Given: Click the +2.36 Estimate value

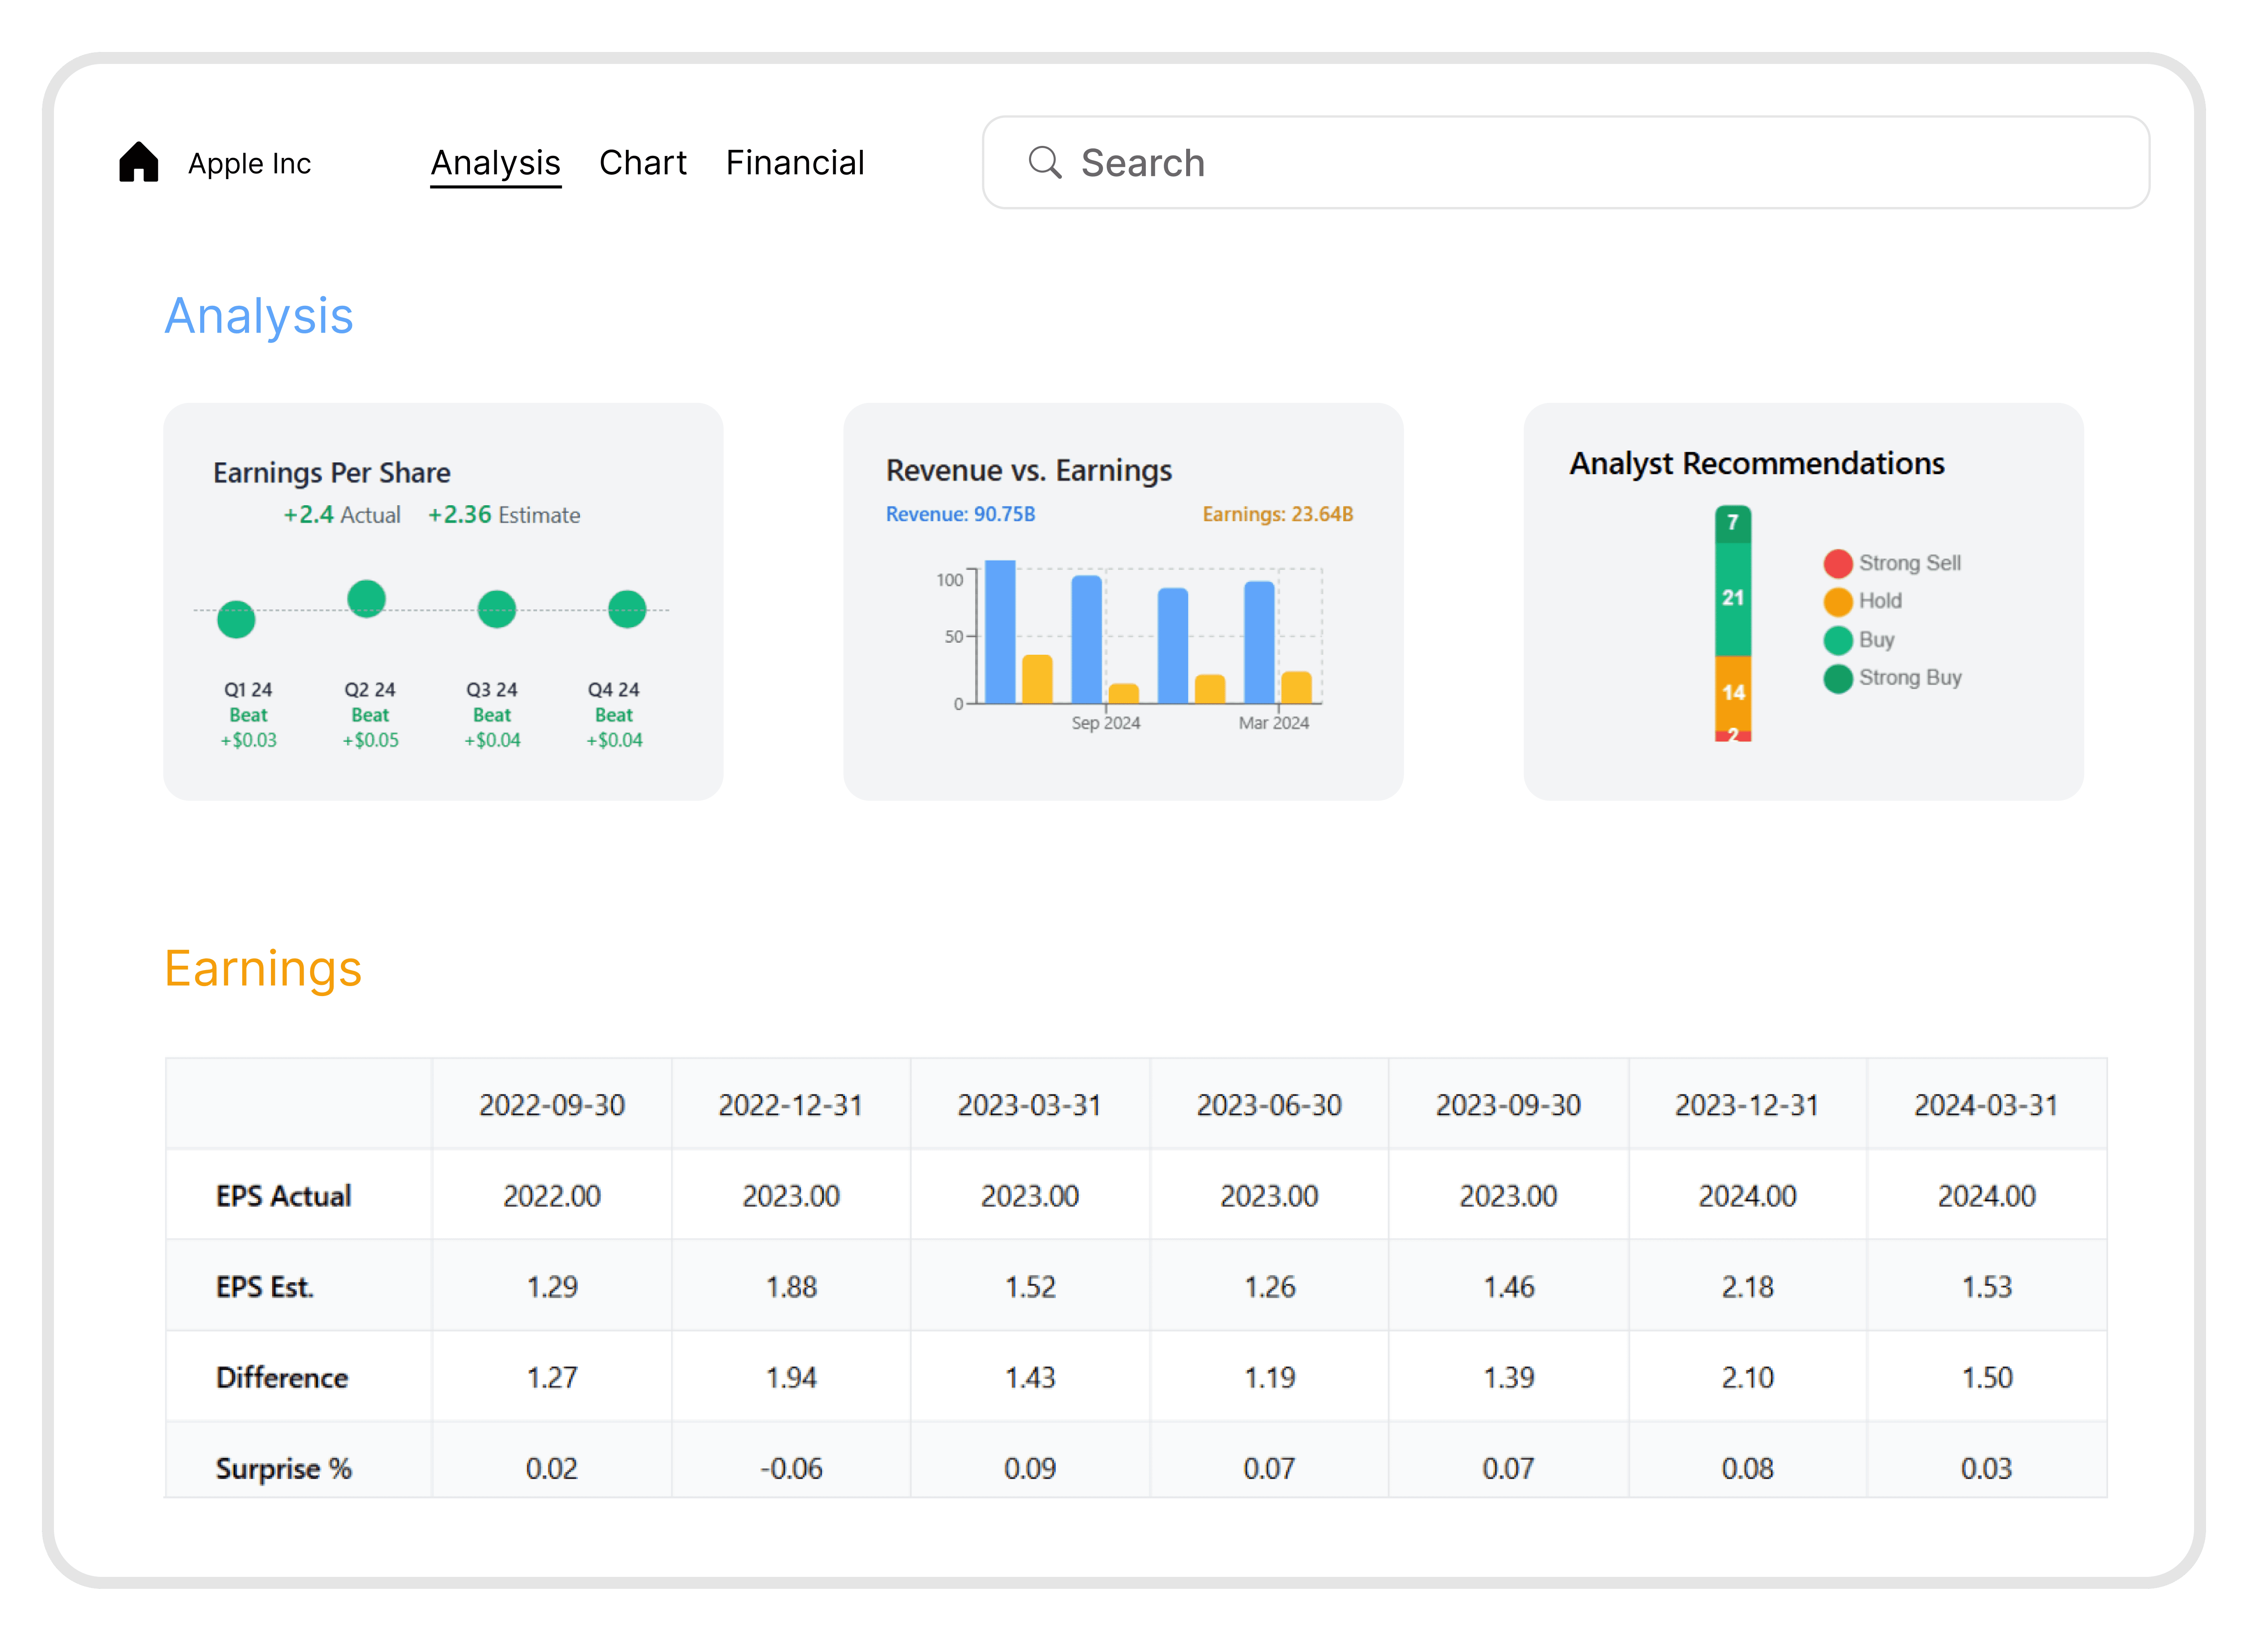Looking at the screenshot, I should (x=504, y=515).
